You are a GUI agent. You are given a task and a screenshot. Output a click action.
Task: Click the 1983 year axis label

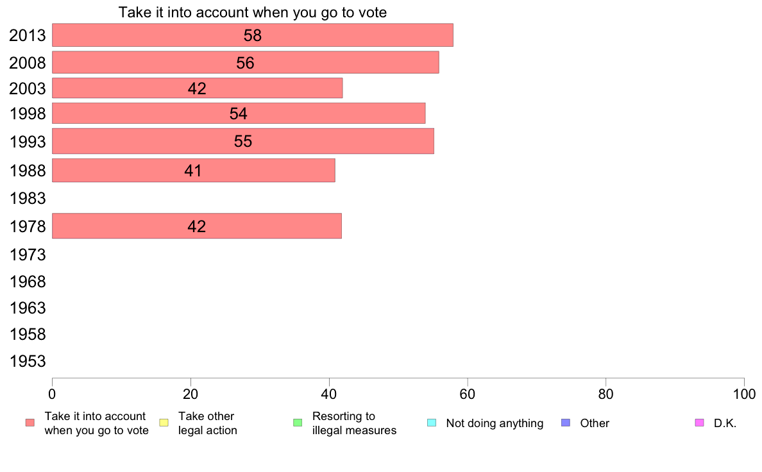(28, 198)
